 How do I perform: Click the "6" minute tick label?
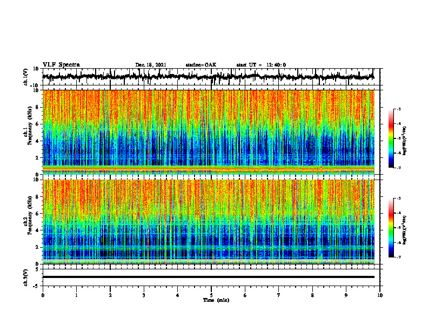[x=245, y=295]
